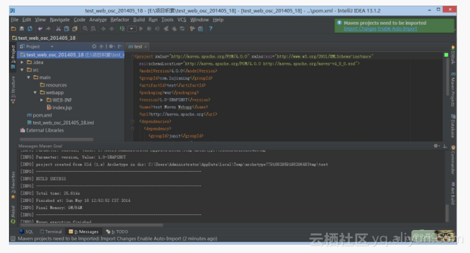Click the Replace toolbar icon

(93, 29)
